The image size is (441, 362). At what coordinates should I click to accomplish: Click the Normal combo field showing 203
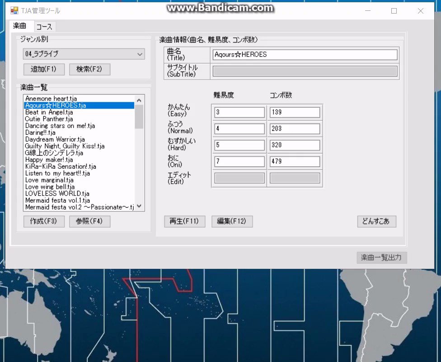[295, 129]
